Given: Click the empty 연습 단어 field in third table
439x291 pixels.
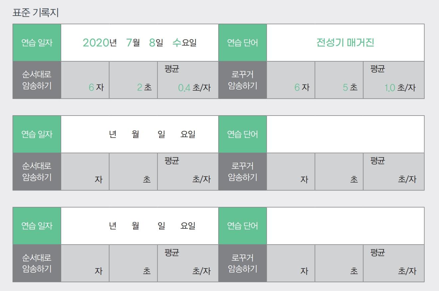Looking at the screenshot, I should tap(345, 226).
